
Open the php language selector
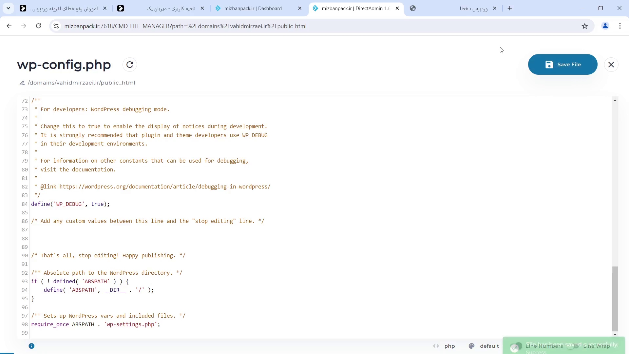click(449, 346)
